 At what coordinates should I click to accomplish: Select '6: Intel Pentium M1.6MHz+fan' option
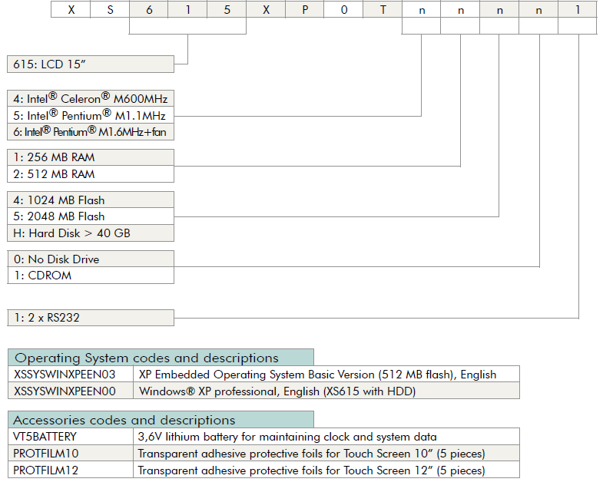click(91, 132)
